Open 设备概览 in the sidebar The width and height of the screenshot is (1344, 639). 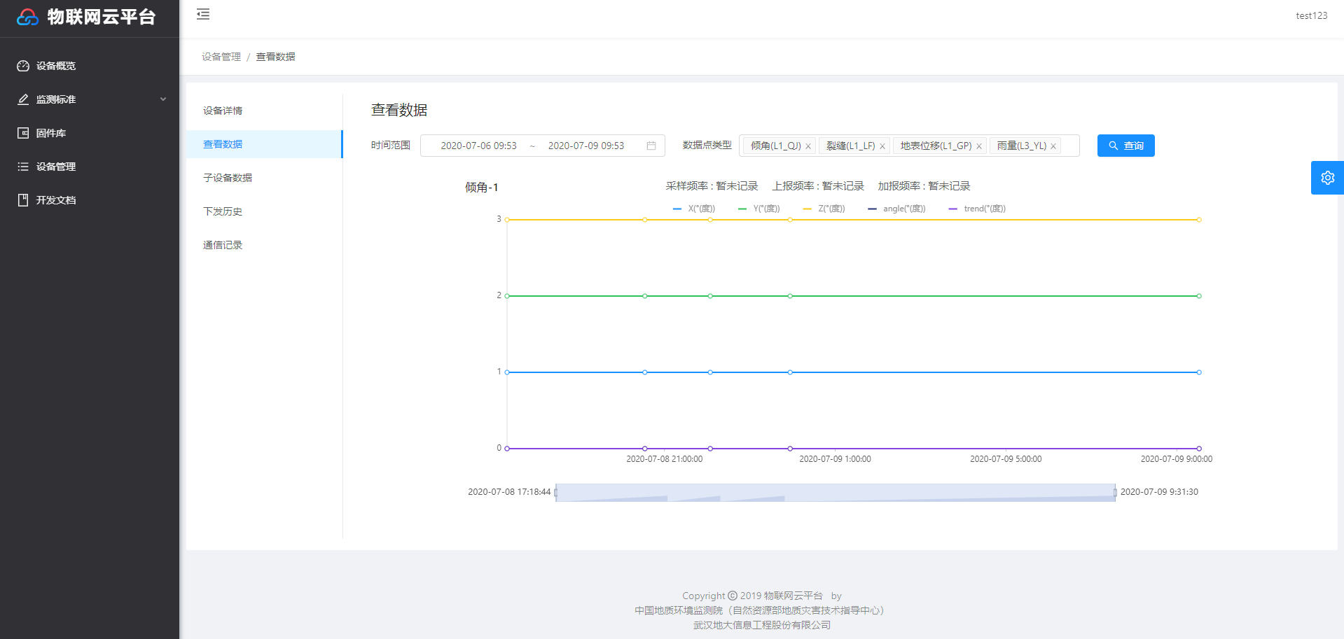(x=90, y=66)
